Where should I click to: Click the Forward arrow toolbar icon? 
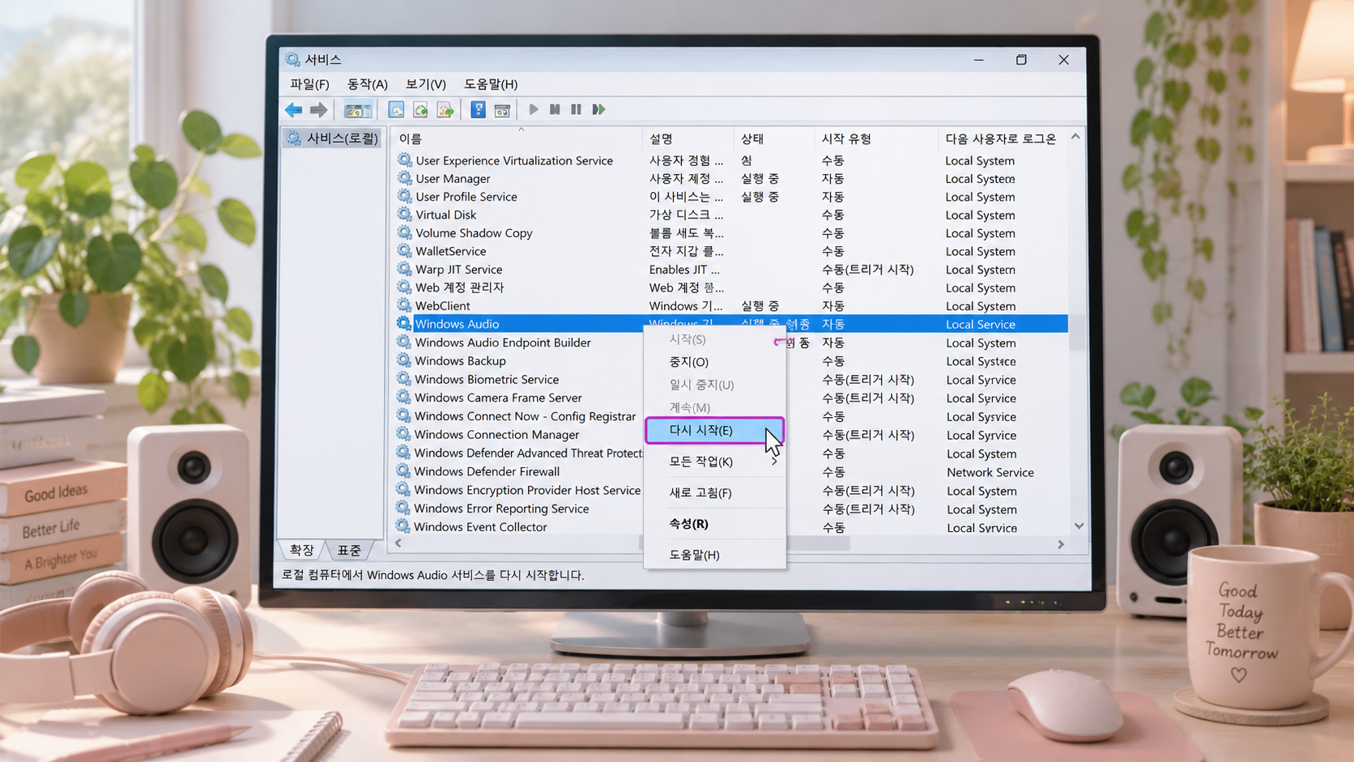[x=319, y=109]
